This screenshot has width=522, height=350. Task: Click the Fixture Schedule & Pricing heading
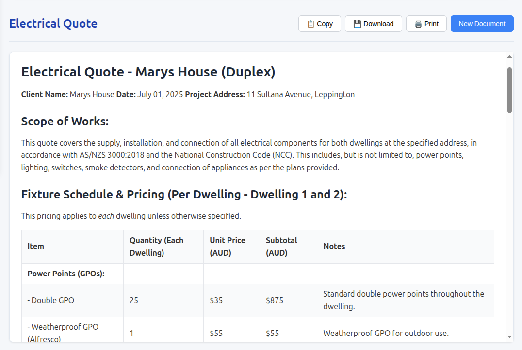click(184, 194)
